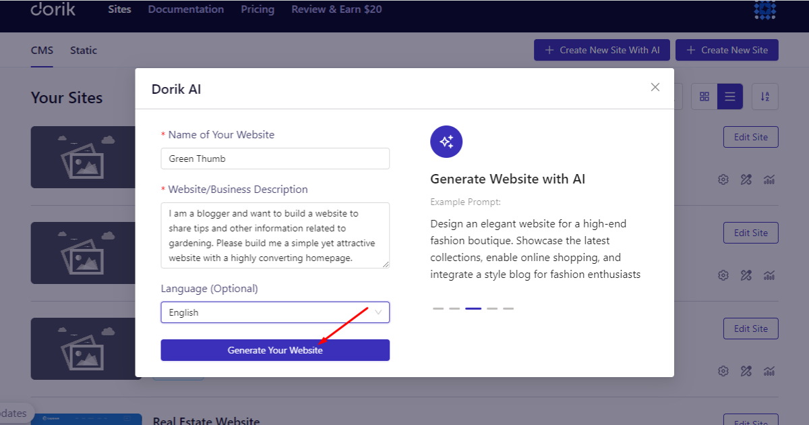Close the Dorik AI dialog
The height and width of the screenshot is (425, 809).
click(x=655, y=87)
